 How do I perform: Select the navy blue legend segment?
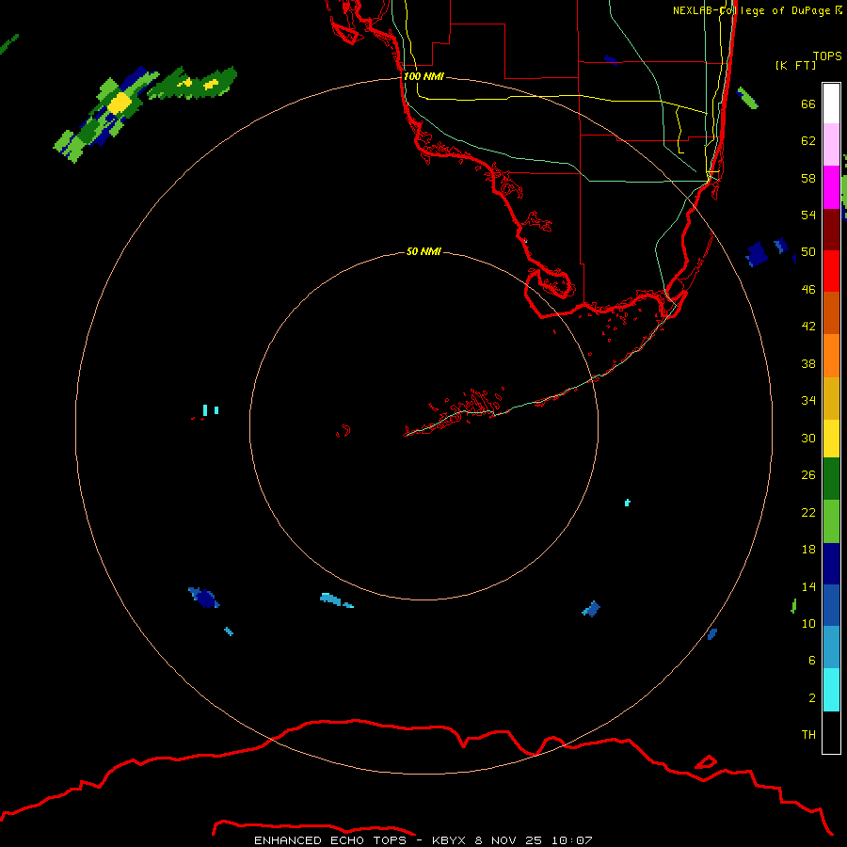pyautogui.click(x=831, y=564)
